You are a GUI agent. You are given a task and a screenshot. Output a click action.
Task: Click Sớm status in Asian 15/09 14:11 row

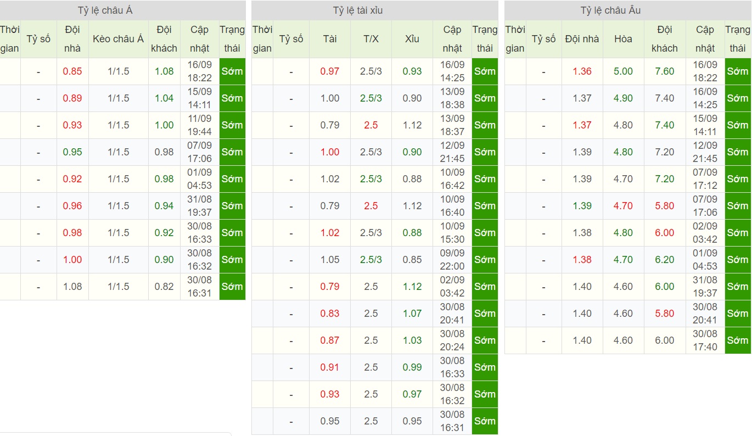(x=232, y=98)
